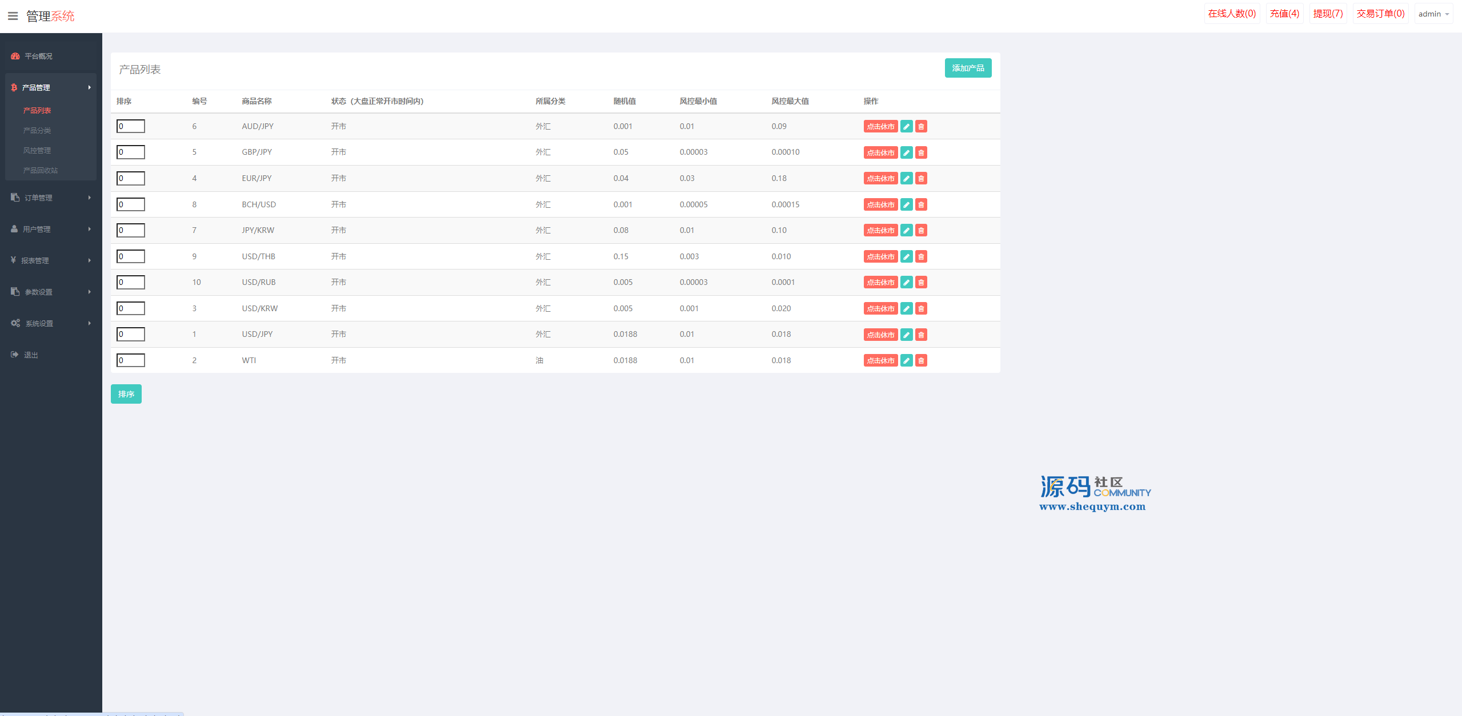The width and height of the screenshot is (1462, 716).
Task: Open the editor icon for USD/RUB
Action: click(x=906, y=282)
